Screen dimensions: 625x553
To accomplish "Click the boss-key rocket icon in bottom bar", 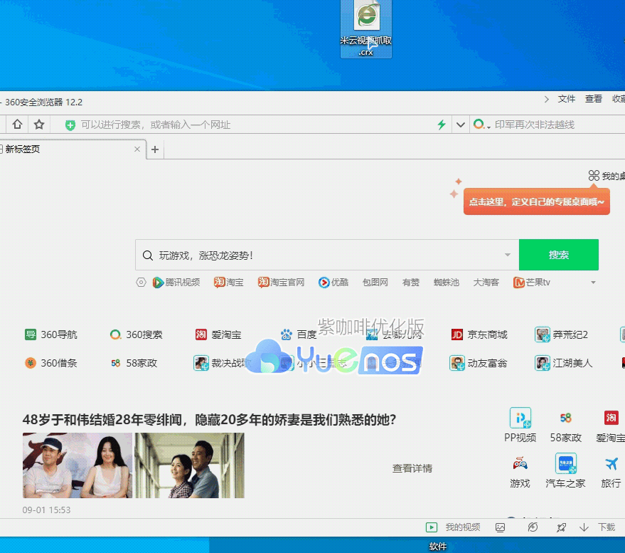I will coord(561,527).
